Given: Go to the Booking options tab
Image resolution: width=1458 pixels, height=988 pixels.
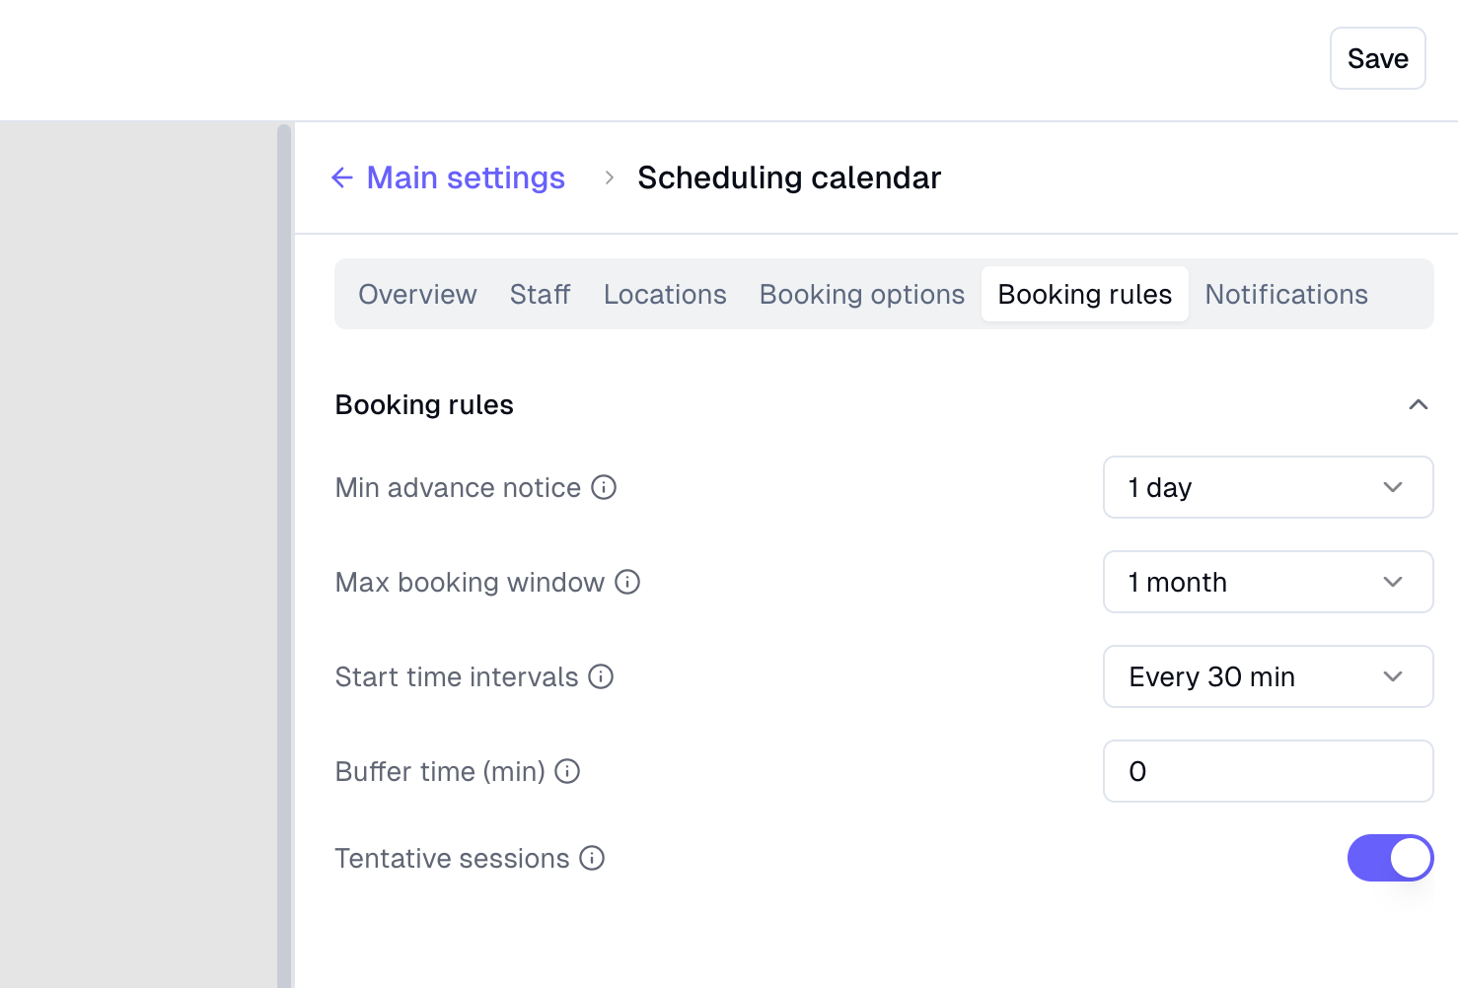Looking at the screenshot, I should pos(862,294).
